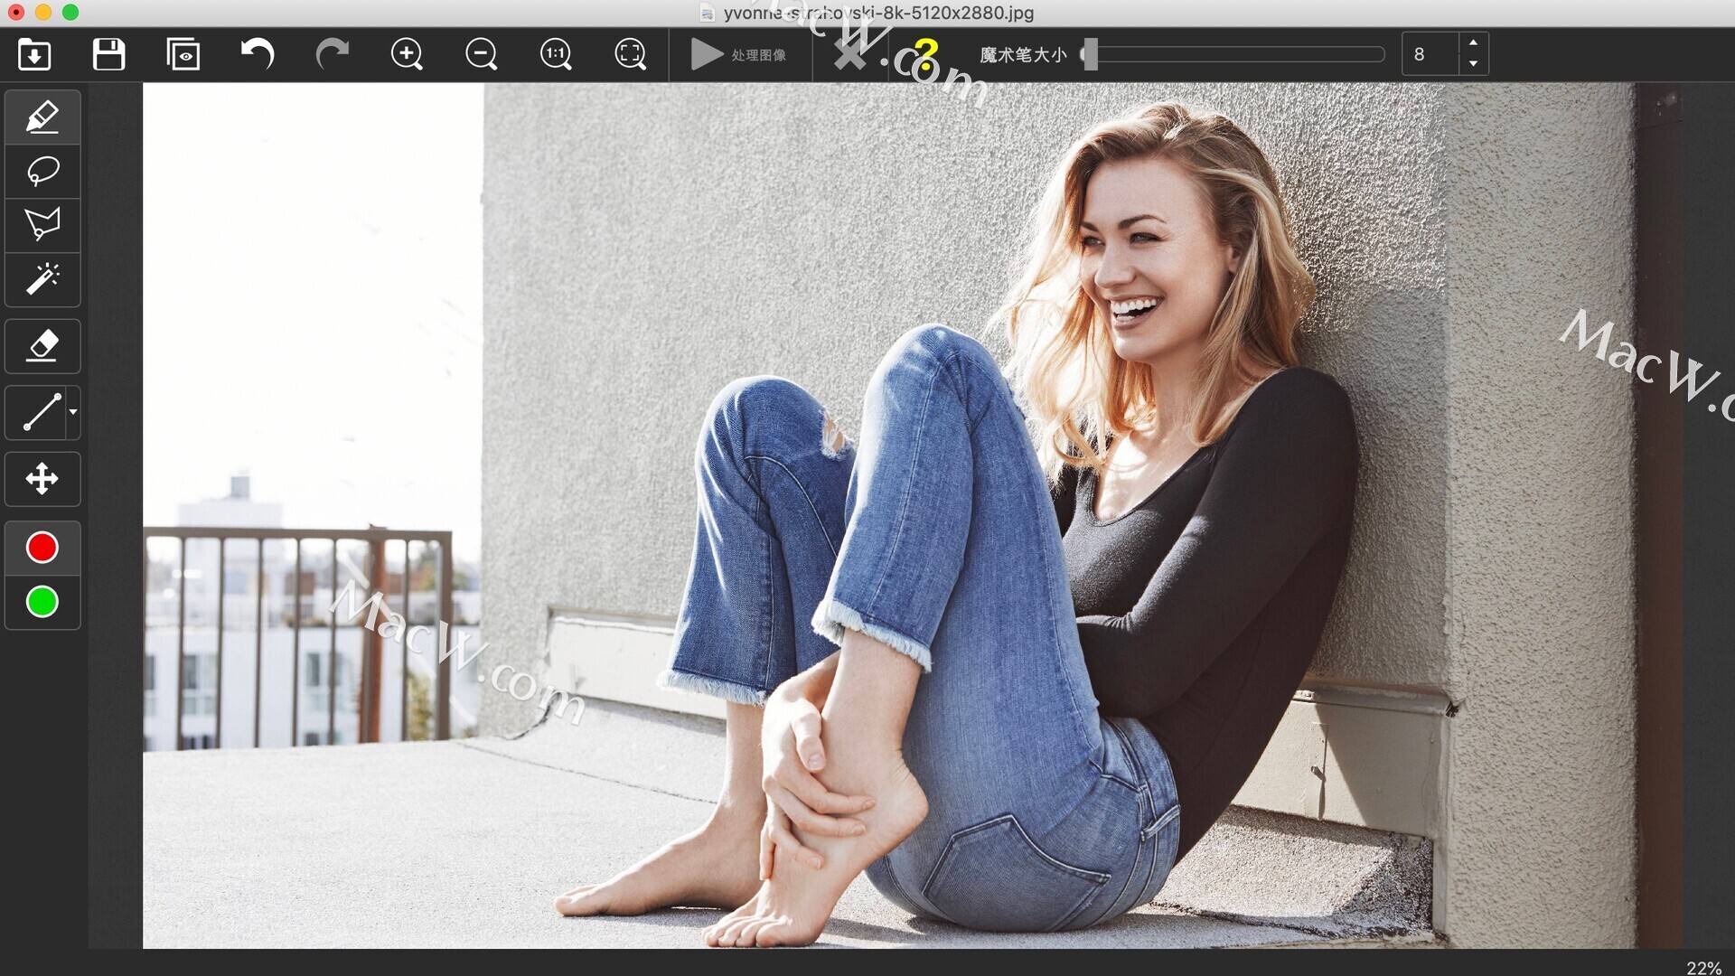Screen dimensions: 1735x976
Task: Increase marker size with the up stepper arrow
Action: 1473,43
